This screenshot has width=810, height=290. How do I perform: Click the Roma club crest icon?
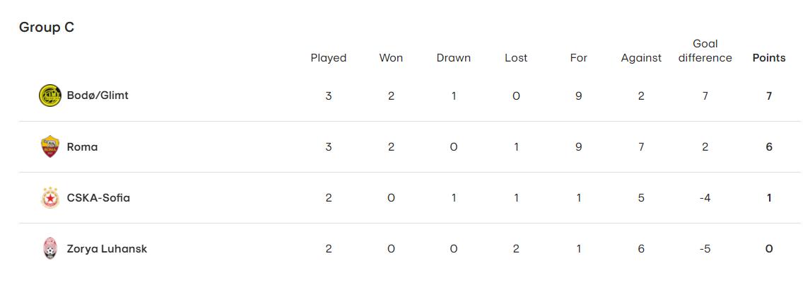[x=50, y=147]
